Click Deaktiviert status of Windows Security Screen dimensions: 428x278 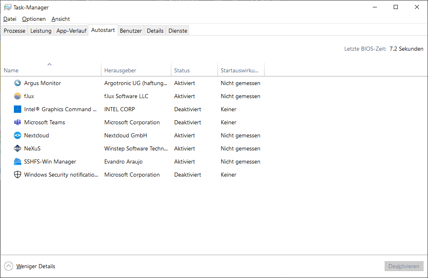(x=188, y=175)
